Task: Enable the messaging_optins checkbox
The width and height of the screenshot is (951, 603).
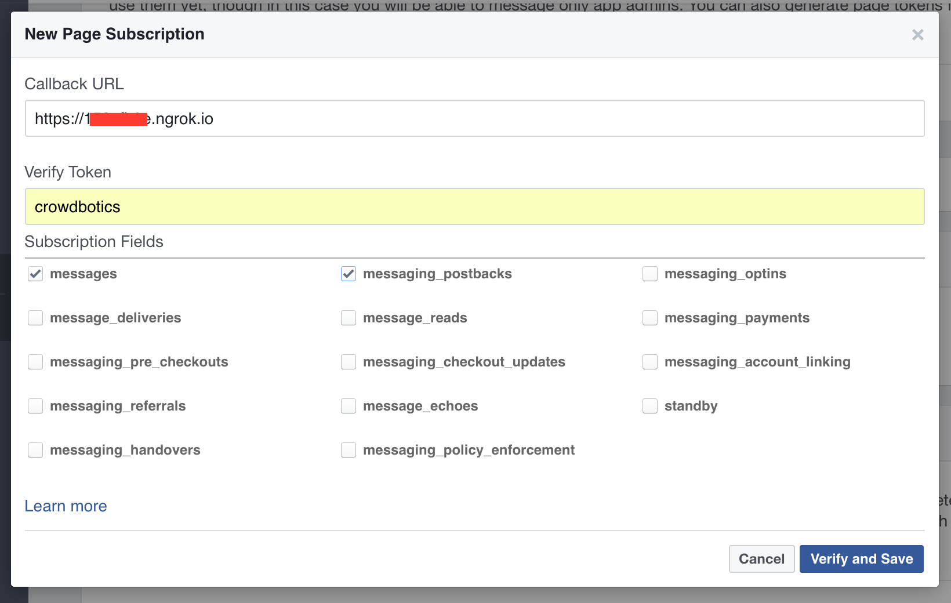Action: pyautogui.click(x=650, y=274)
